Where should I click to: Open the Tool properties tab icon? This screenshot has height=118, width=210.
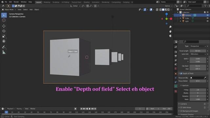[176, 47]
